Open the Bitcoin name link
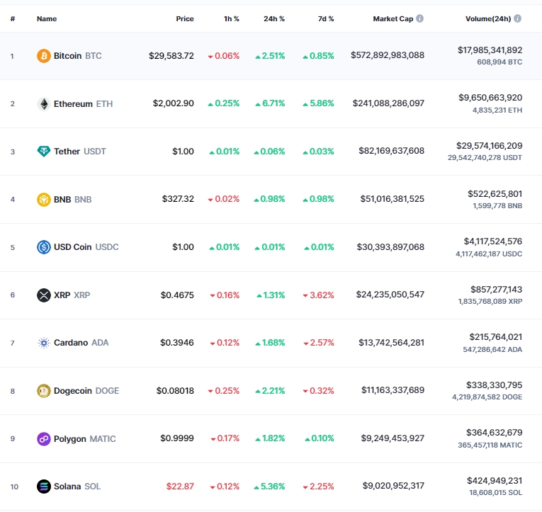This screenshot has height=512, width=542. click(68, 55)
